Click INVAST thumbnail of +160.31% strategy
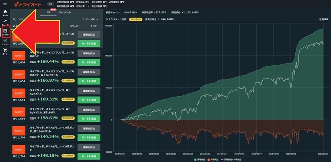This screenshot has height=162, width=331. (19, 93)
